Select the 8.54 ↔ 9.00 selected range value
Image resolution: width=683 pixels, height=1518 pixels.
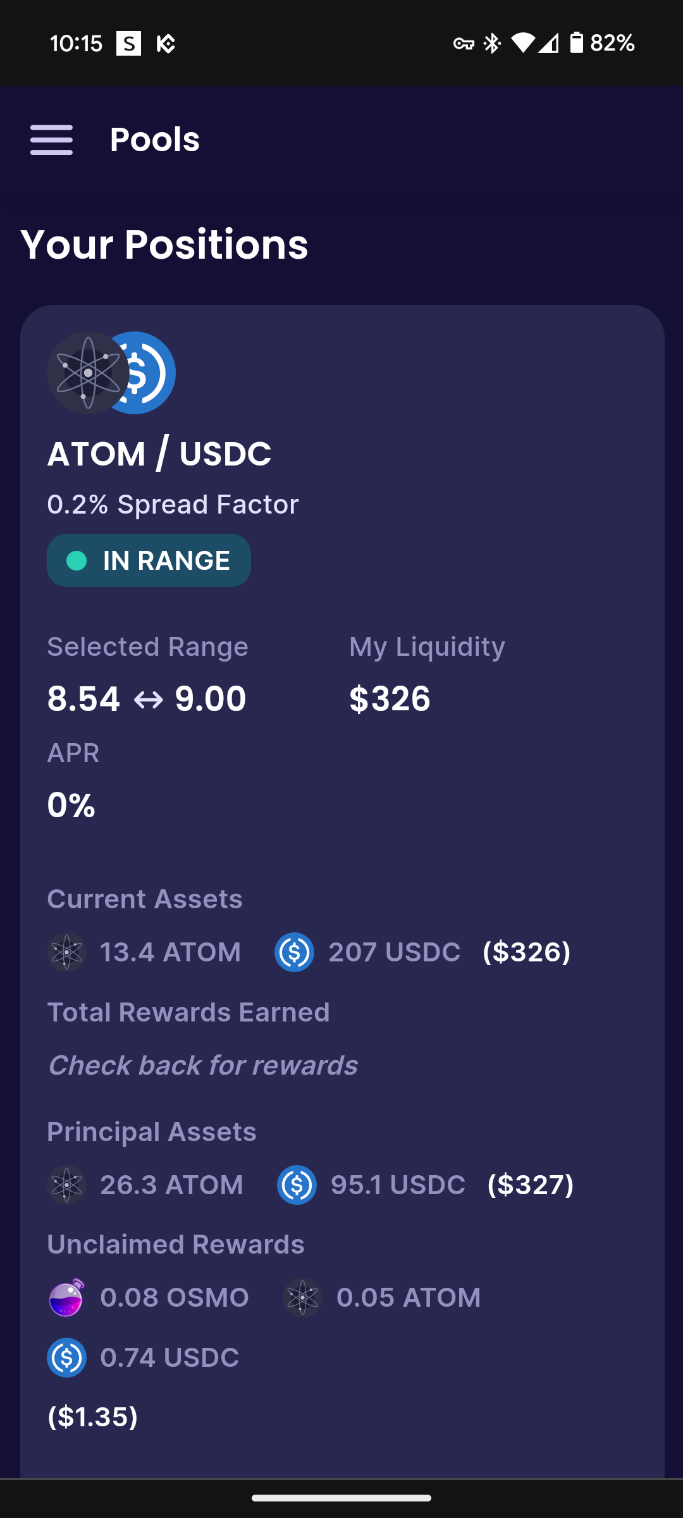tap(147, 699)
